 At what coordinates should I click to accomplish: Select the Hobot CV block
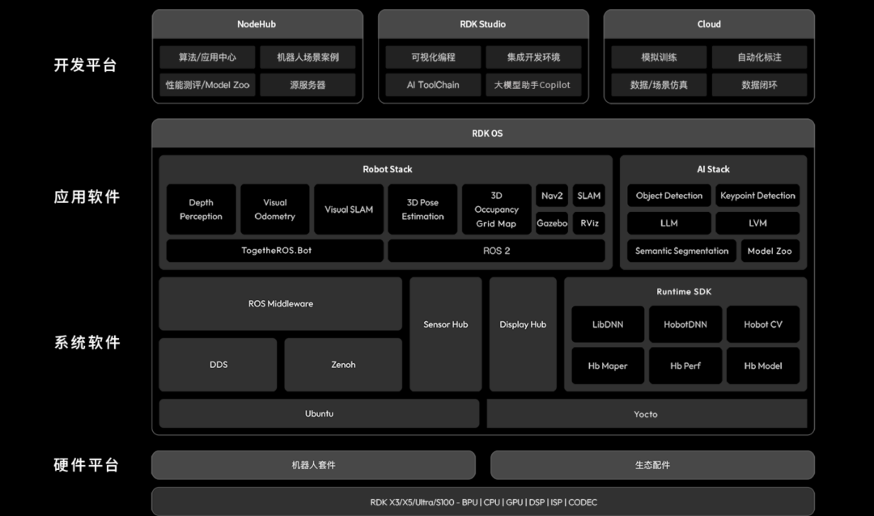pos(763,324)
